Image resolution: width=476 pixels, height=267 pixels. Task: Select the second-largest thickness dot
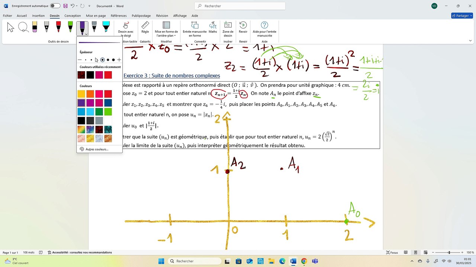click(x=108, y=60)
